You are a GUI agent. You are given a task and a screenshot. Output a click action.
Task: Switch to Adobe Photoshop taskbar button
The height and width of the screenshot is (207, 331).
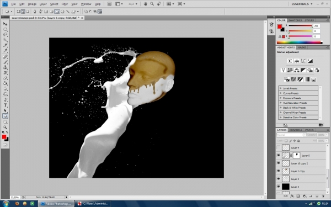pos(56,204)
